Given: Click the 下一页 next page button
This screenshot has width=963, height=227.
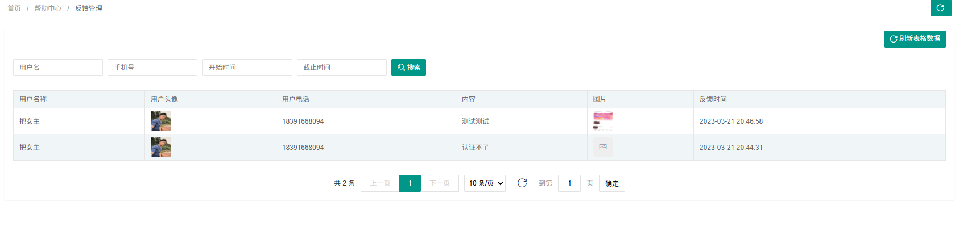Looking at the screenshot, I should 440,183.
